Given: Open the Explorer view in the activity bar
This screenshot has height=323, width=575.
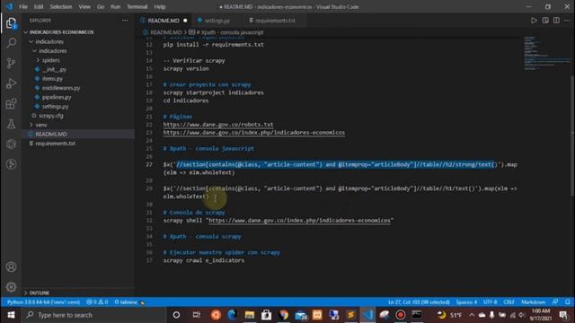Looking at the screenshot, I should click(11, 23).
